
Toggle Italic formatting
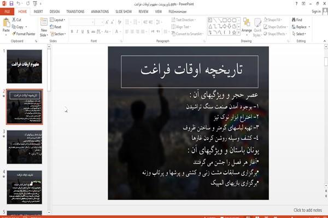tap(77, 32)
